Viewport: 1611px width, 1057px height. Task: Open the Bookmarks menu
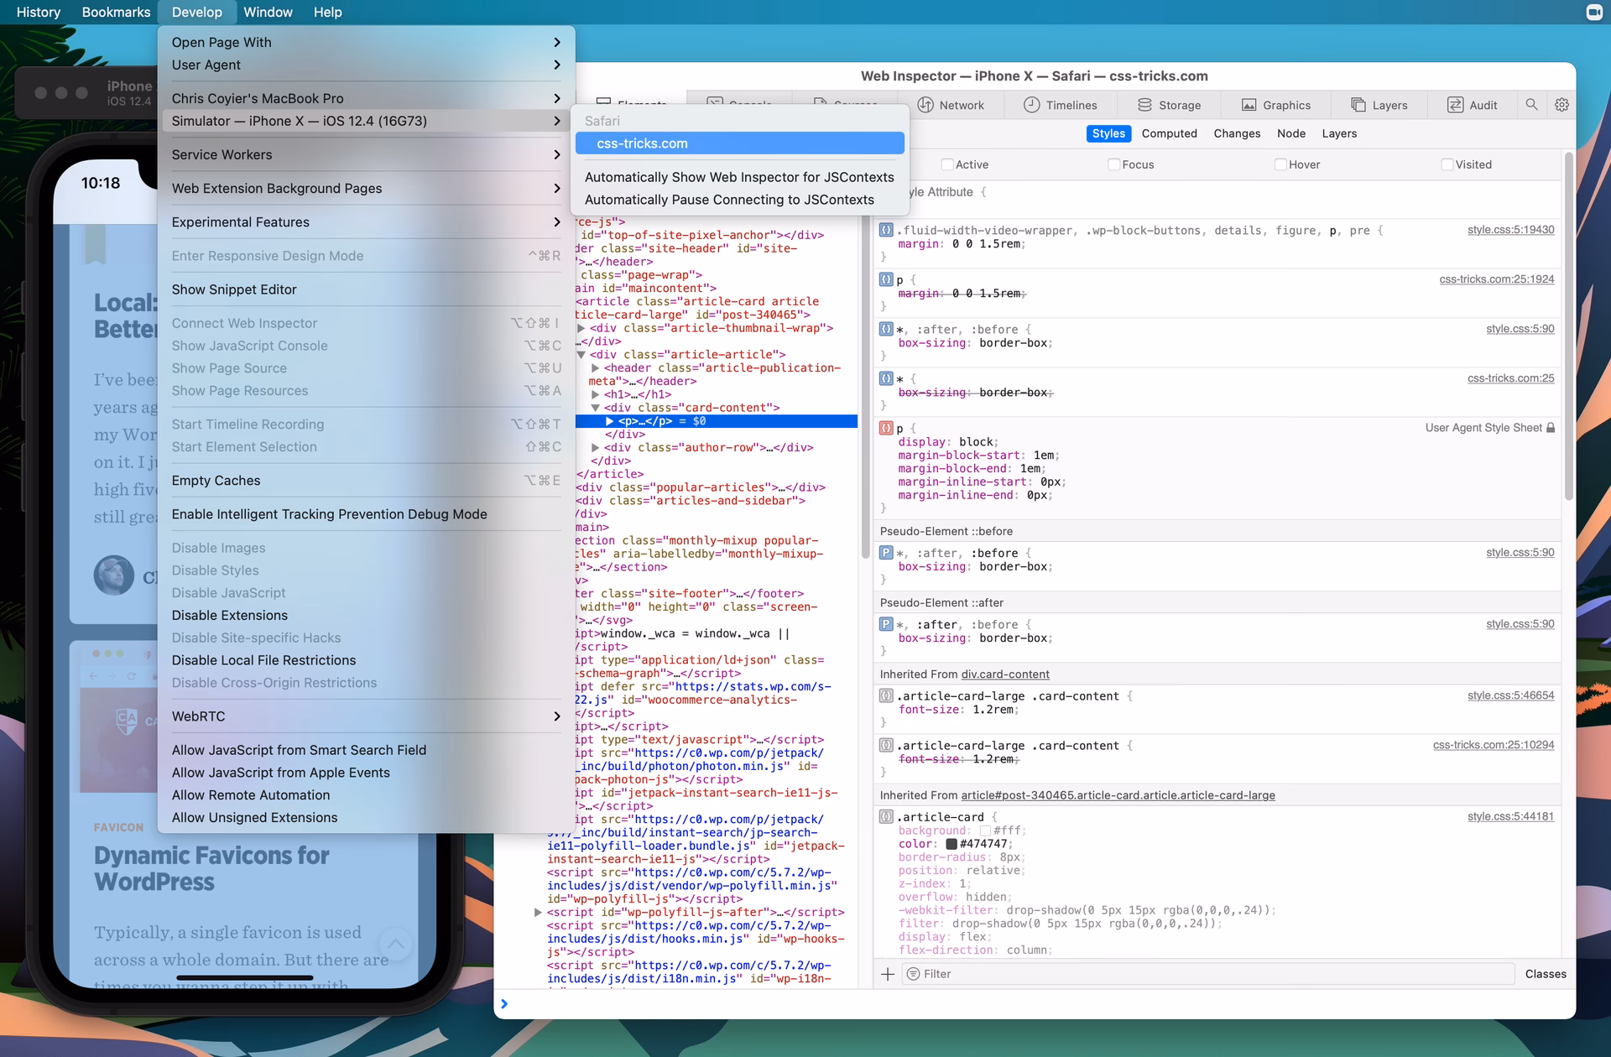pos(115,12)
